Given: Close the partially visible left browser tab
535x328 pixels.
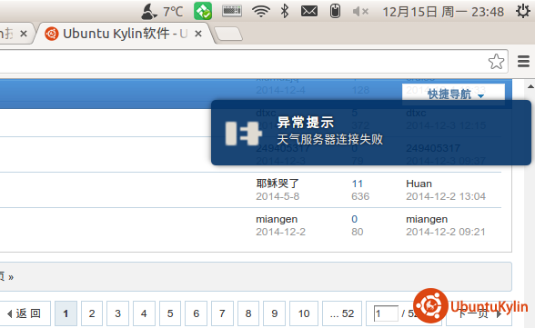Looking at the screenshot, I should (x=24, y=34).
